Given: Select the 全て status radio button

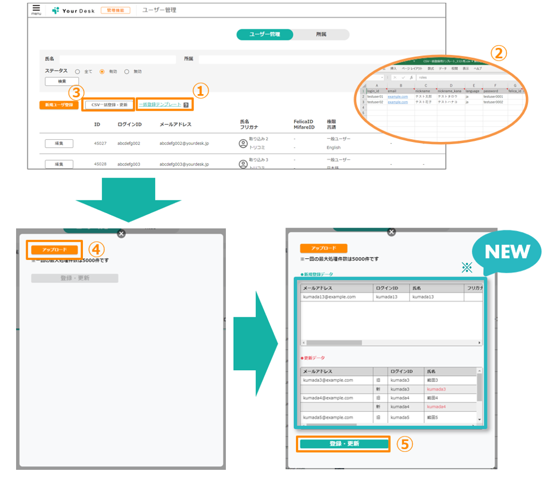Looking at the screenshot, I should pos(77,72).
